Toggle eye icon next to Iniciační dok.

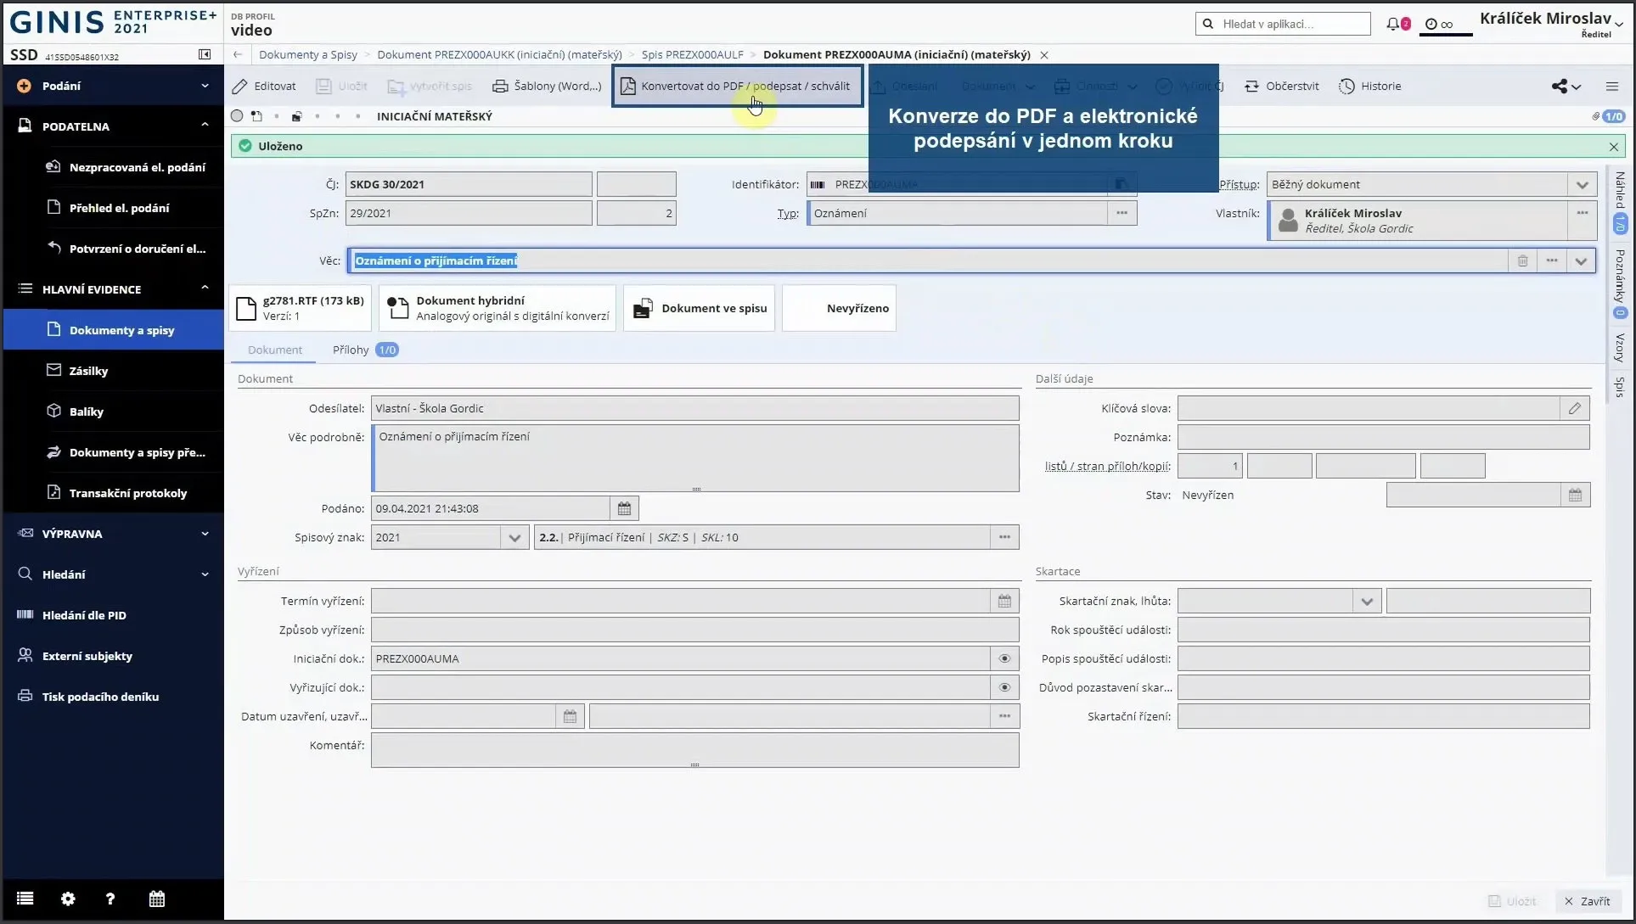[x=1004, y=658]
